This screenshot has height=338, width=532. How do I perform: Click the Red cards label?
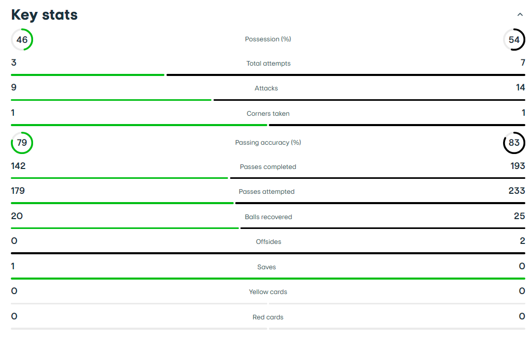(268, 317)
